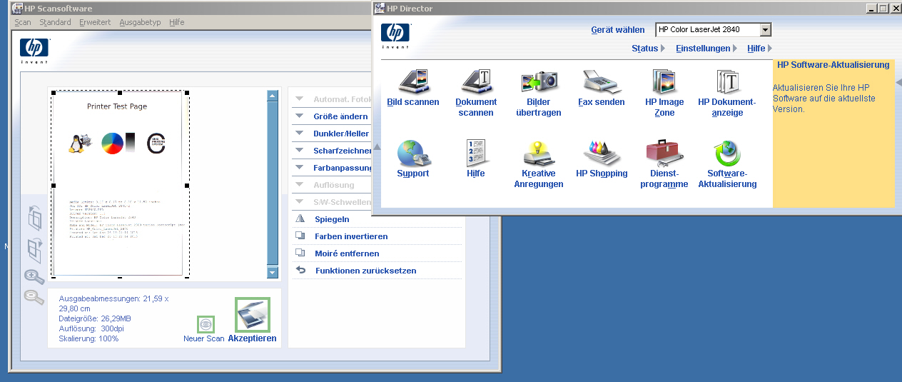Open the Scan menu
The image size is (902, 382).
coord(23,22)
